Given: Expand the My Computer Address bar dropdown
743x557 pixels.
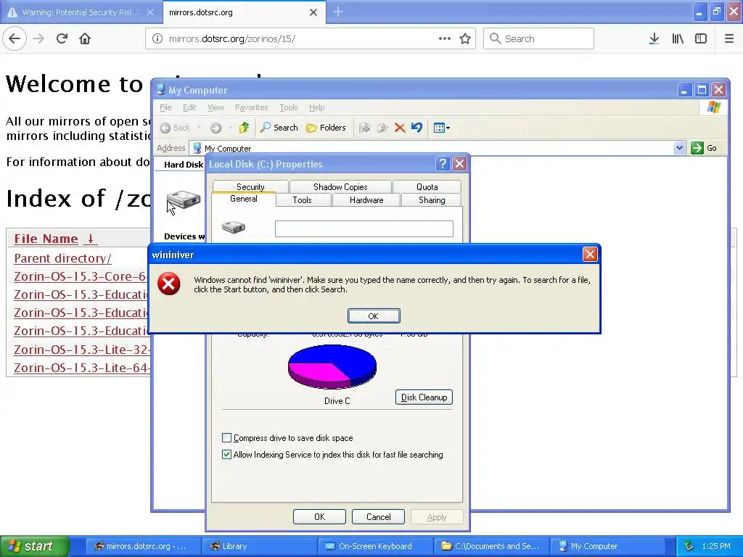Looking at the screenshot, I should [x=679, y=148].
